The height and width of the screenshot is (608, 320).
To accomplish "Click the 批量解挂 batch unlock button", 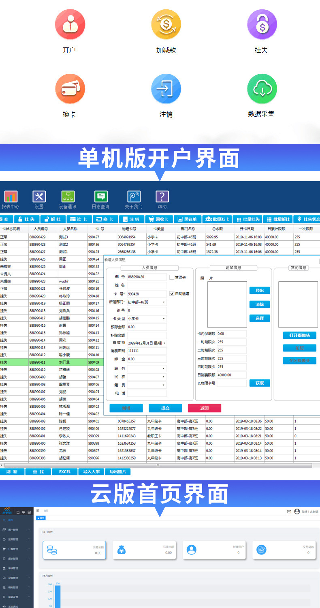I will 278,219.
